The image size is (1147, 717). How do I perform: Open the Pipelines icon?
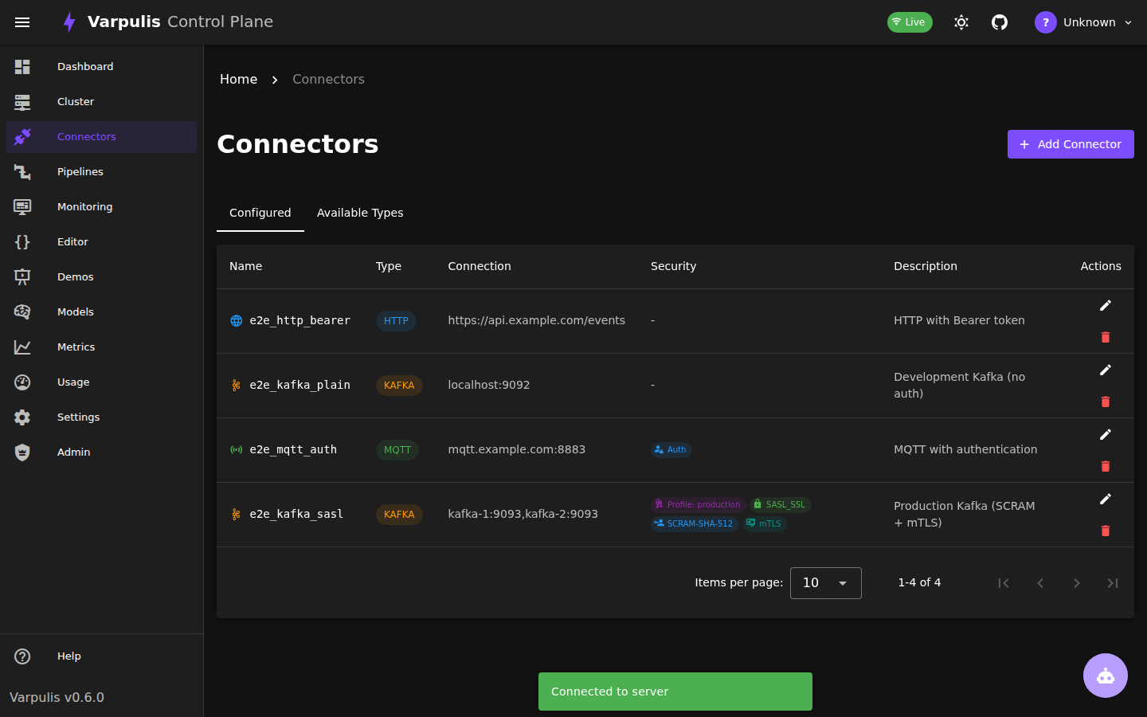point(22,171)
